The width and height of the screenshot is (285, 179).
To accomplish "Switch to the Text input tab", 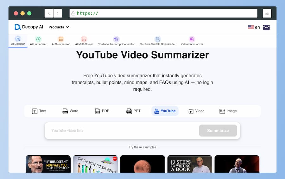I will click(x=39, y=111).
